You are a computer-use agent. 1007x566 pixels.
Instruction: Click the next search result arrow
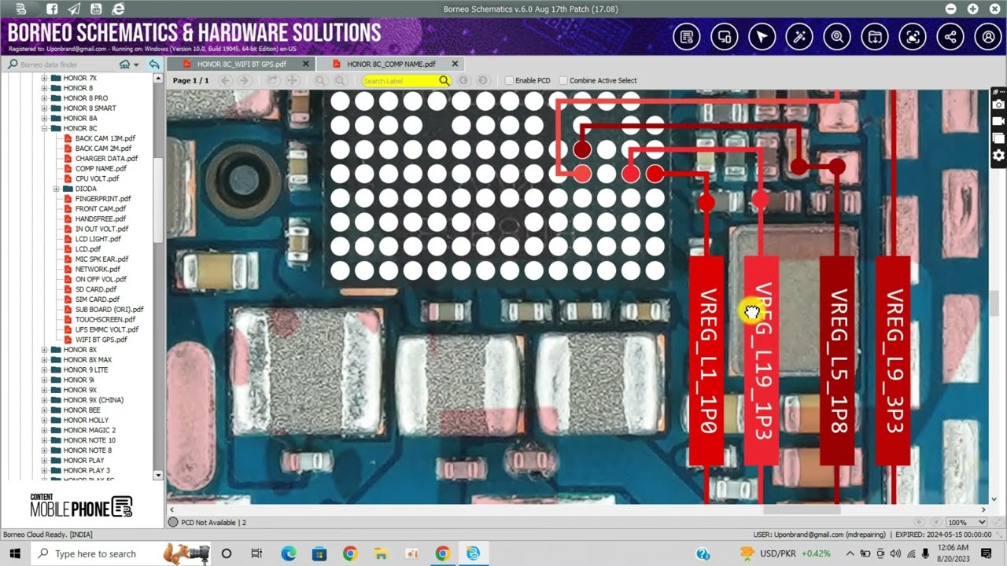click(x=483, y=80)
